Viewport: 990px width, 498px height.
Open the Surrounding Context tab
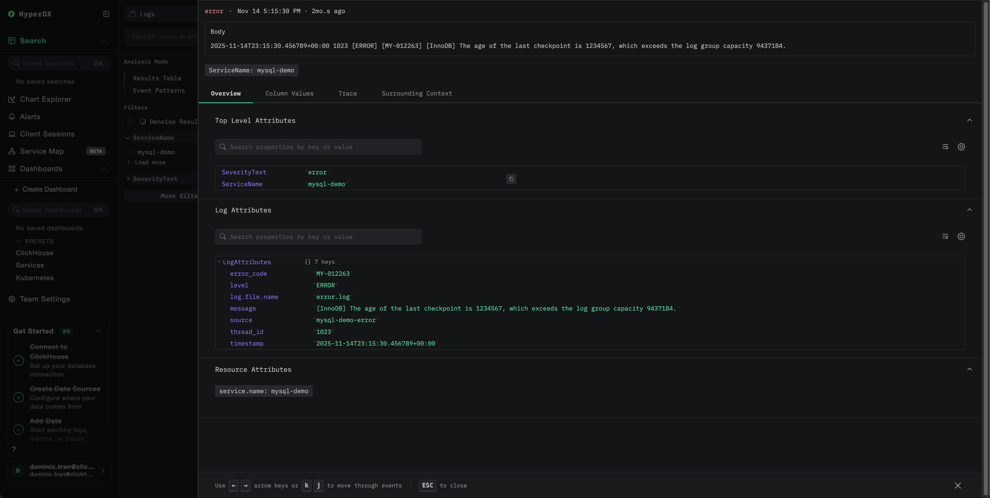(417, 94)
